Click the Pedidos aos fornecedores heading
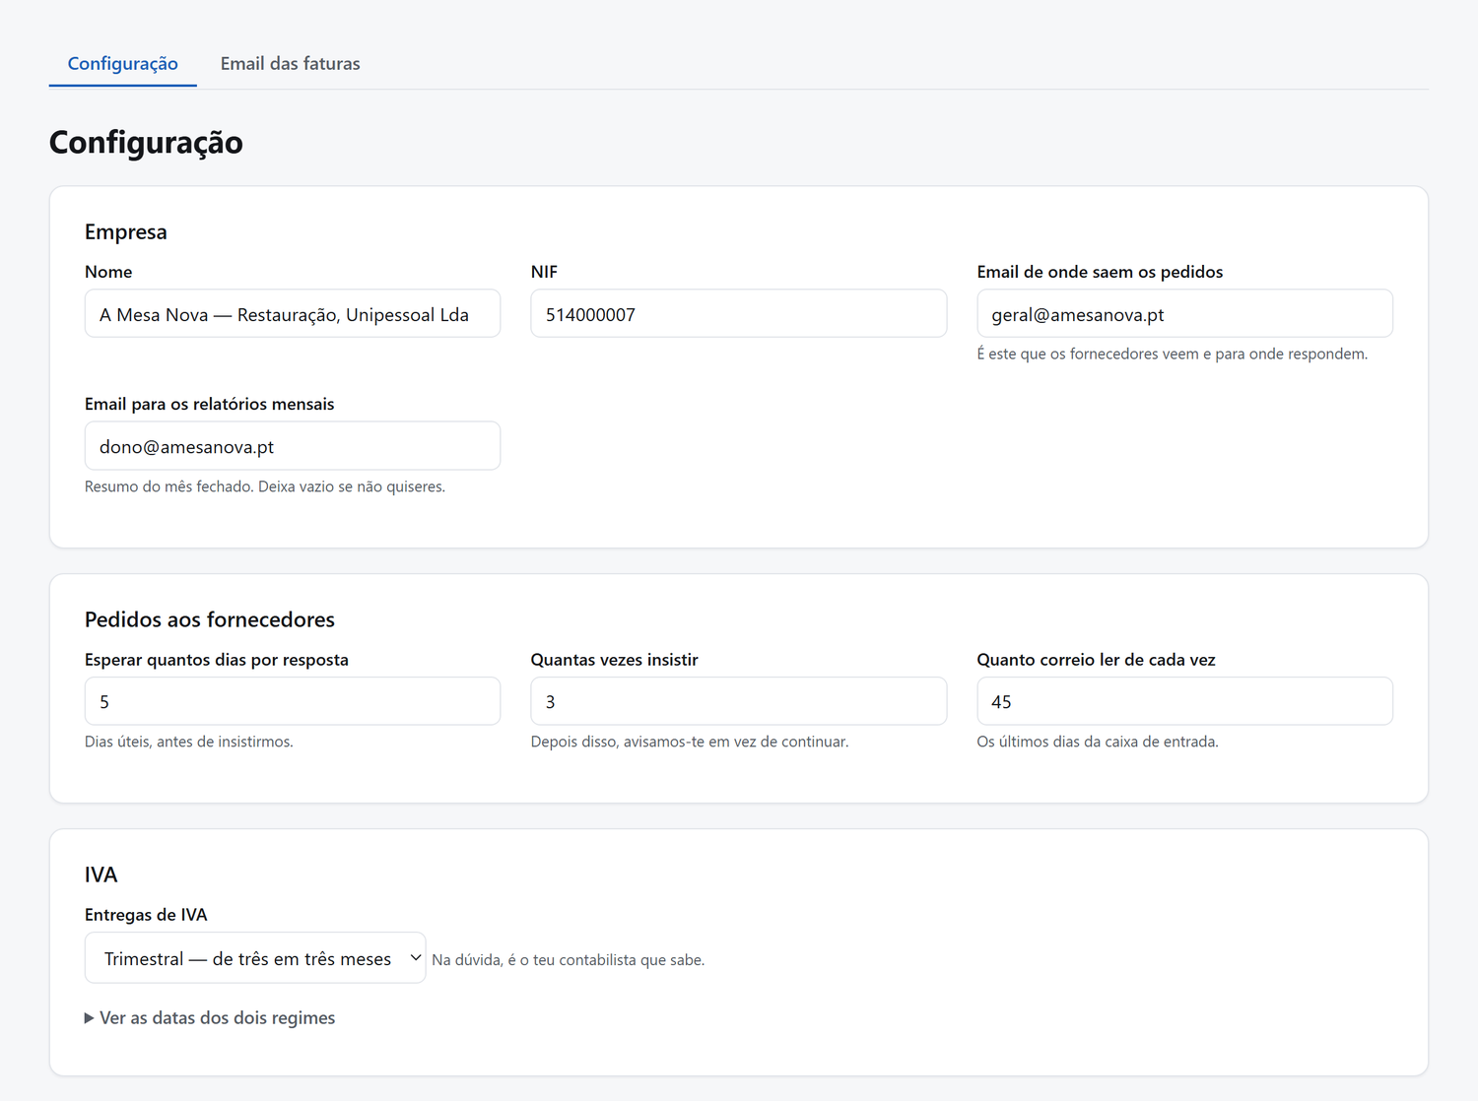Image resolution: width=1478 pixels, height=1101 pixels. point(210,619)
